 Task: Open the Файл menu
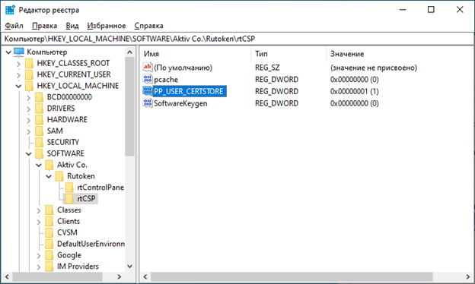(x=14, y=26)
